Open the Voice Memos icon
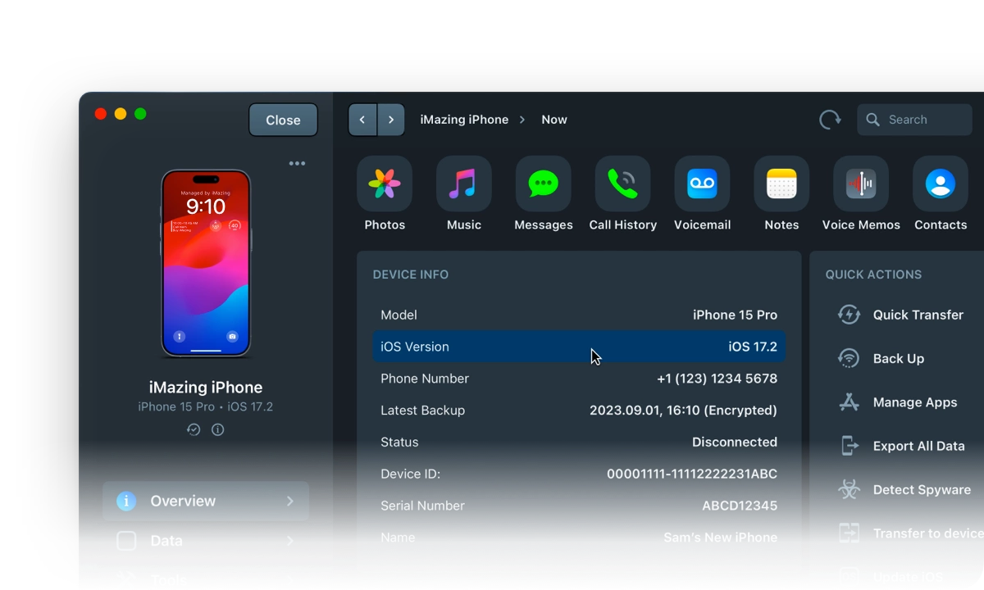 (861, 184)
